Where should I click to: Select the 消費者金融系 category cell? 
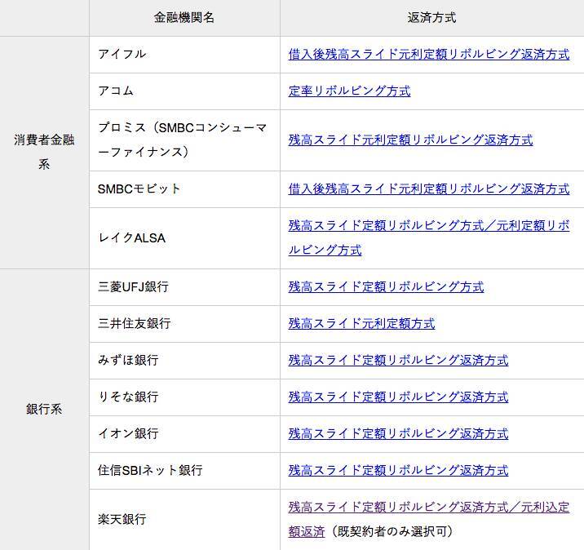point(44,152)
